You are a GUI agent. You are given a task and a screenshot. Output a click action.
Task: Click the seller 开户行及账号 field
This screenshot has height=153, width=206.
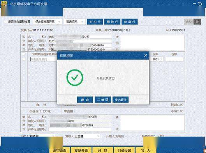80,130
